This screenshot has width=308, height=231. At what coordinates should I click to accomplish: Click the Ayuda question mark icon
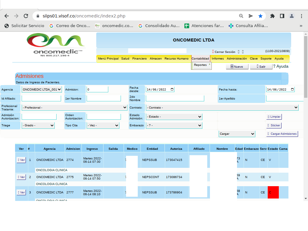(274, 66)
